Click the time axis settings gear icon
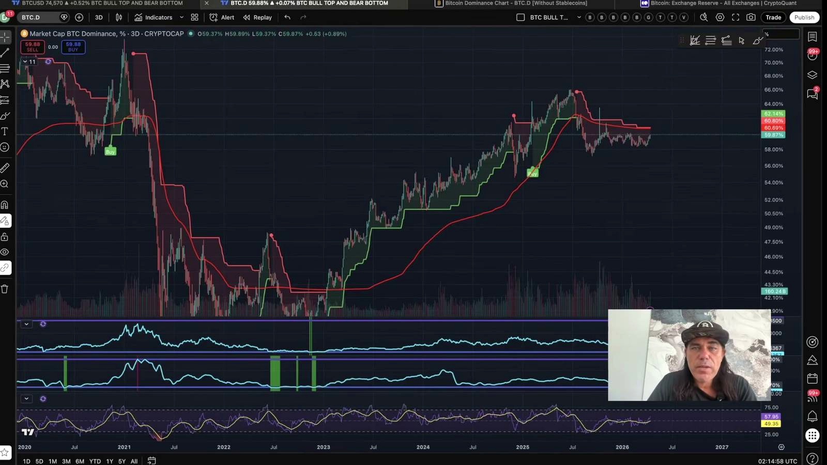This screenshot has width=827, height=465. tap(781, 447)
